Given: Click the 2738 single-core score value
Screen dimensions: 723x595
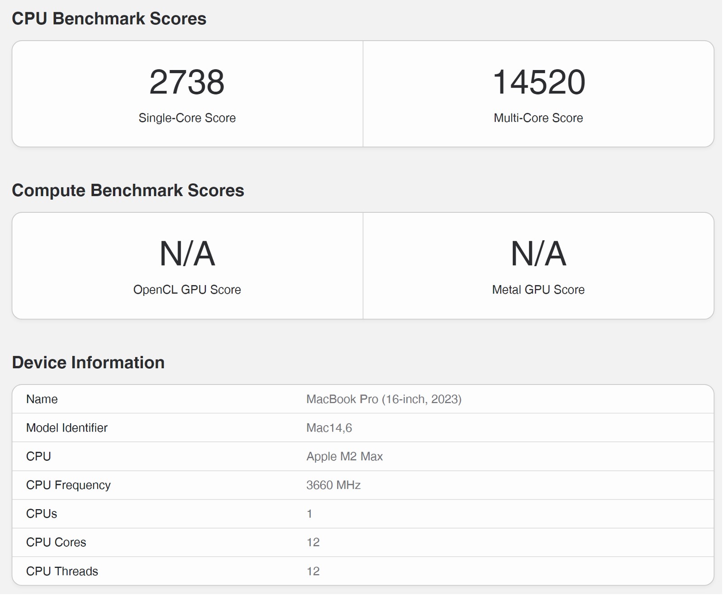Looking at the screenshot, I should pyautogui.click(x=187, y=82).
